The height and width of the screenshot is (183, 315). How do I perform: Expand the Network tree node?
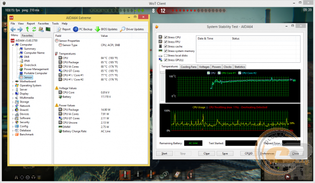tap(13, 106)
